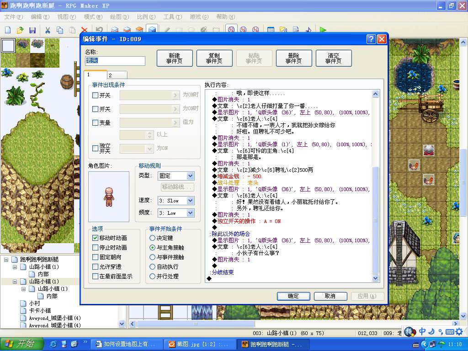Open the Sound test music note icon

point(308,30)
